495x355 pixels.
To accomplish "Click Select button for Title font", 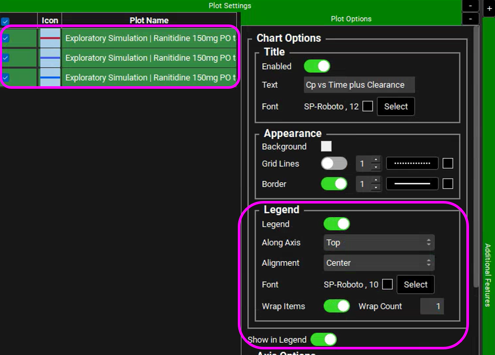I will pyautogui.click(x=395, y=107).
